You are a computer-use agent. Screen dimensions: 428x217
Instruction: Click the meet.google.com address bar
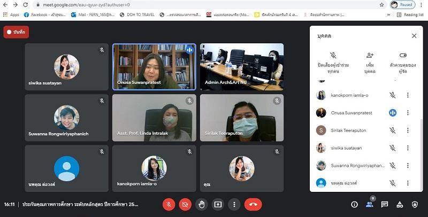point(208,5)
